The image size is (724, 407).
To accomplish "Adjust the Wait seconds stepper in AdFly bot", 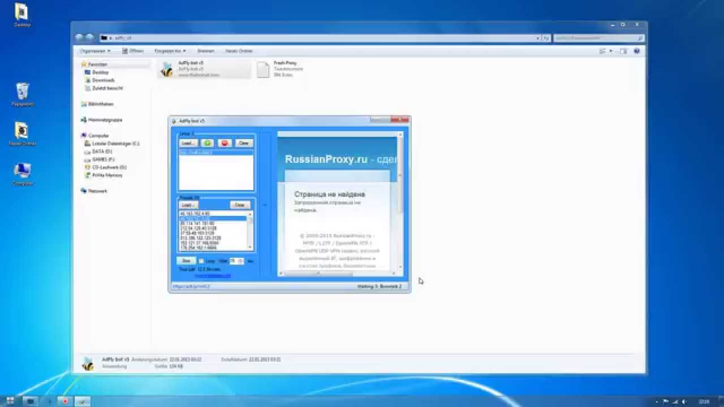I will (x=240, y=261).
